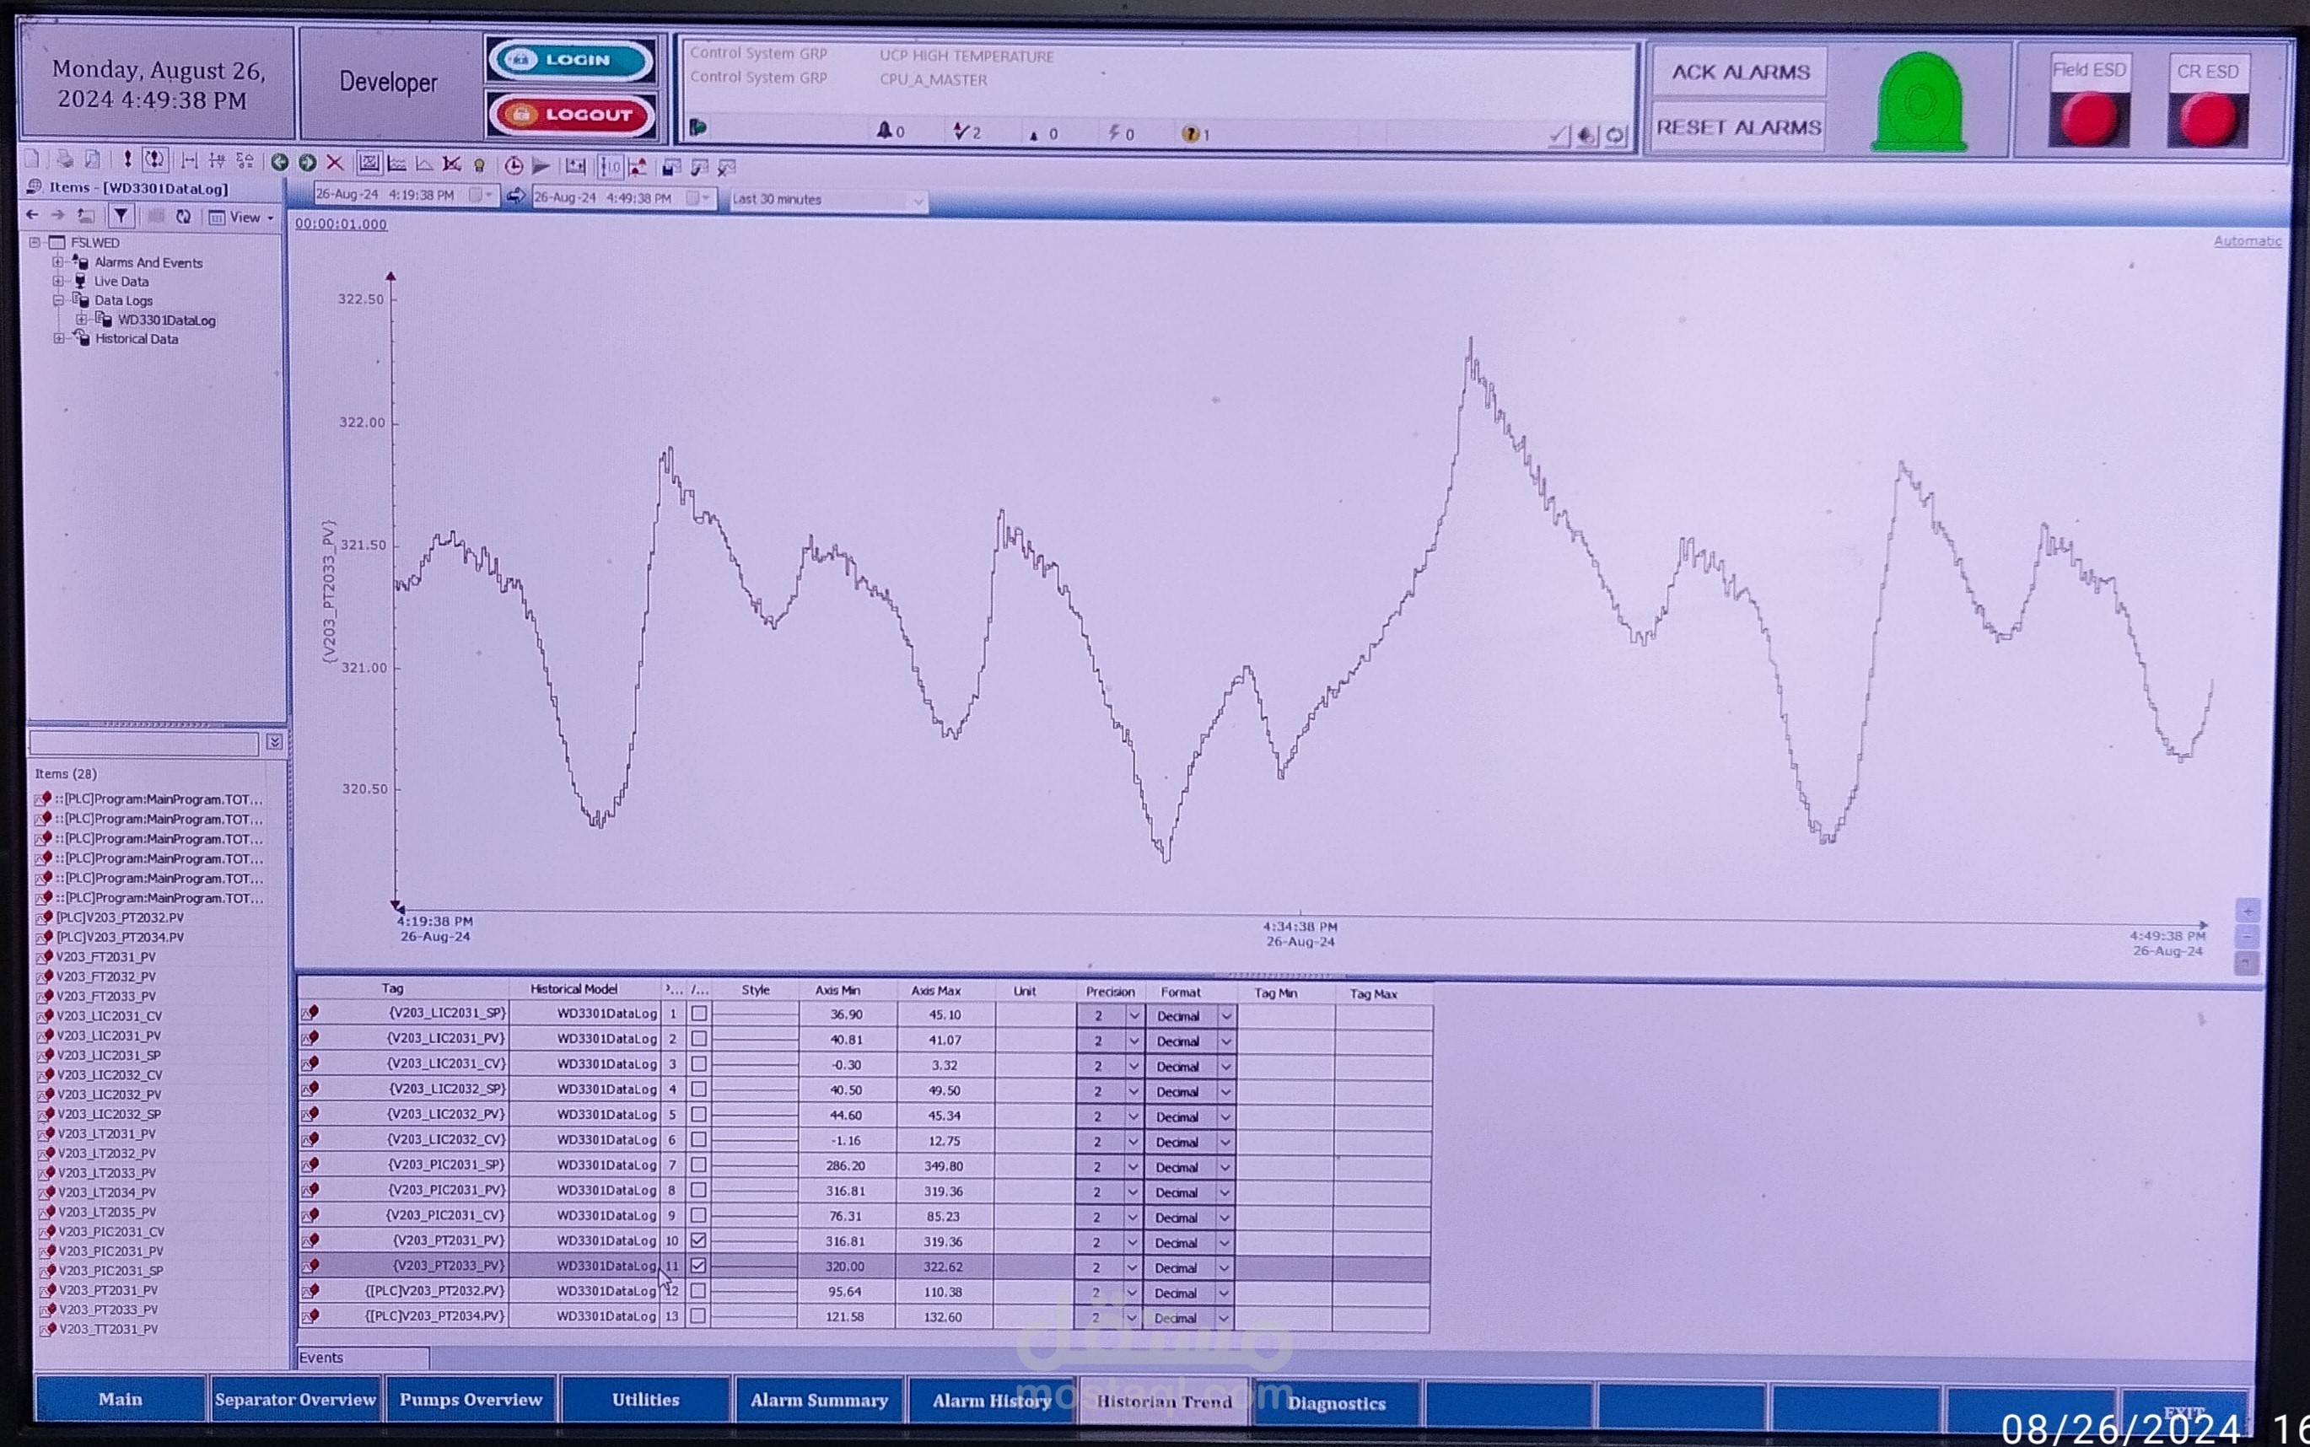
Task: Click the V203_PT2033_PV style line swatch
Action: 755,1267
